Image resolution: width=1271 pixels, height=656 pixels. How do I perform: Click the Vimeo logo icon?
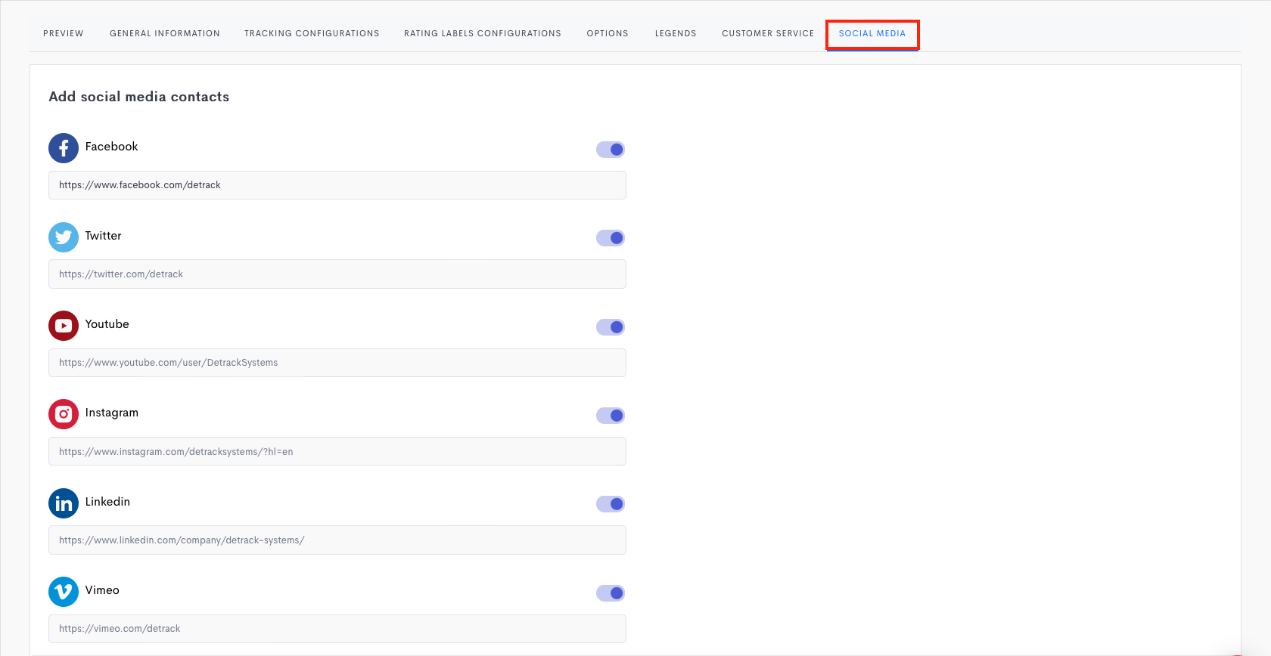(64, 592)
